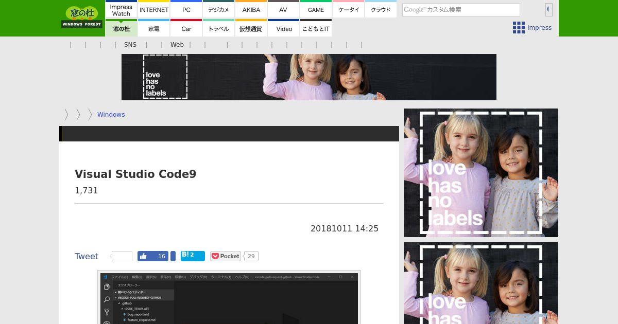This screenshot has height=324, width=618.
Task: Open the SNS category link
Action: tap(130, 45)
